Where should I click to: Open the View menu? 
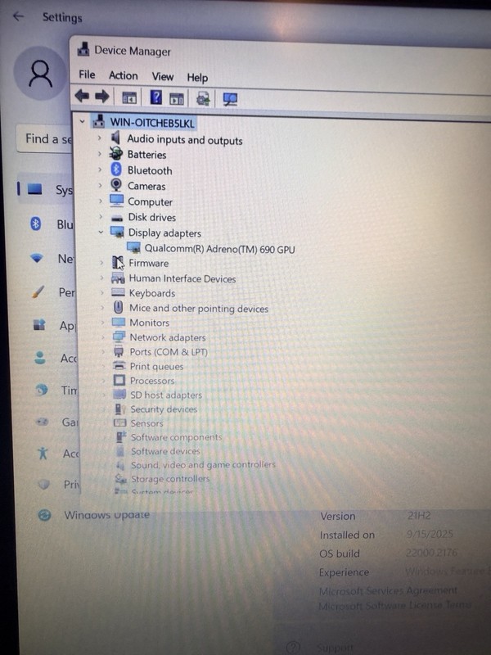[162, 77]
